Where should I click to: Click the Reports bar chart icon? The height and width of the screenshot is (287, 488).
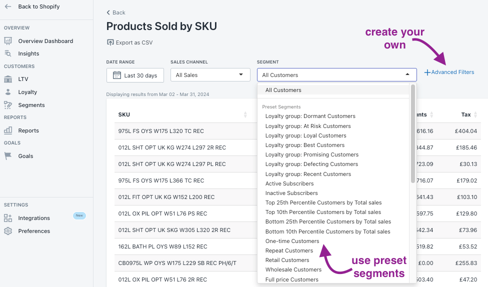pyautogui.click(x=8, y=130)
